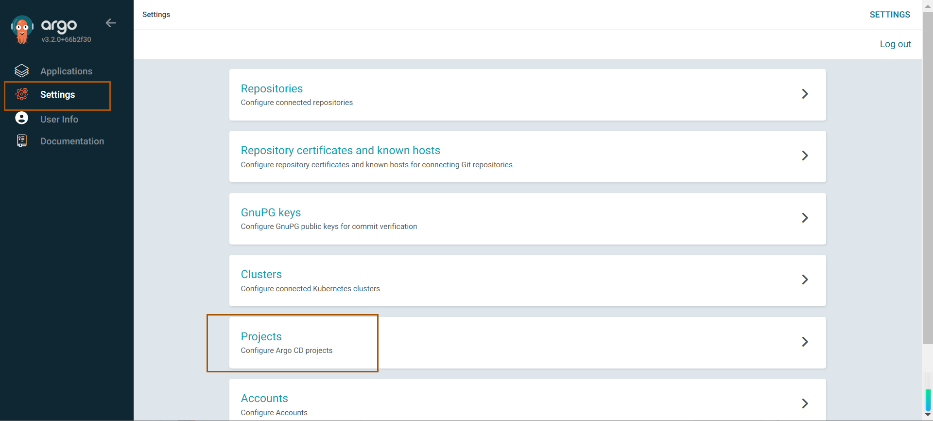This screenshot has height=421, width=933.
Task: Click the Settings gear icon
Action: 22,94
